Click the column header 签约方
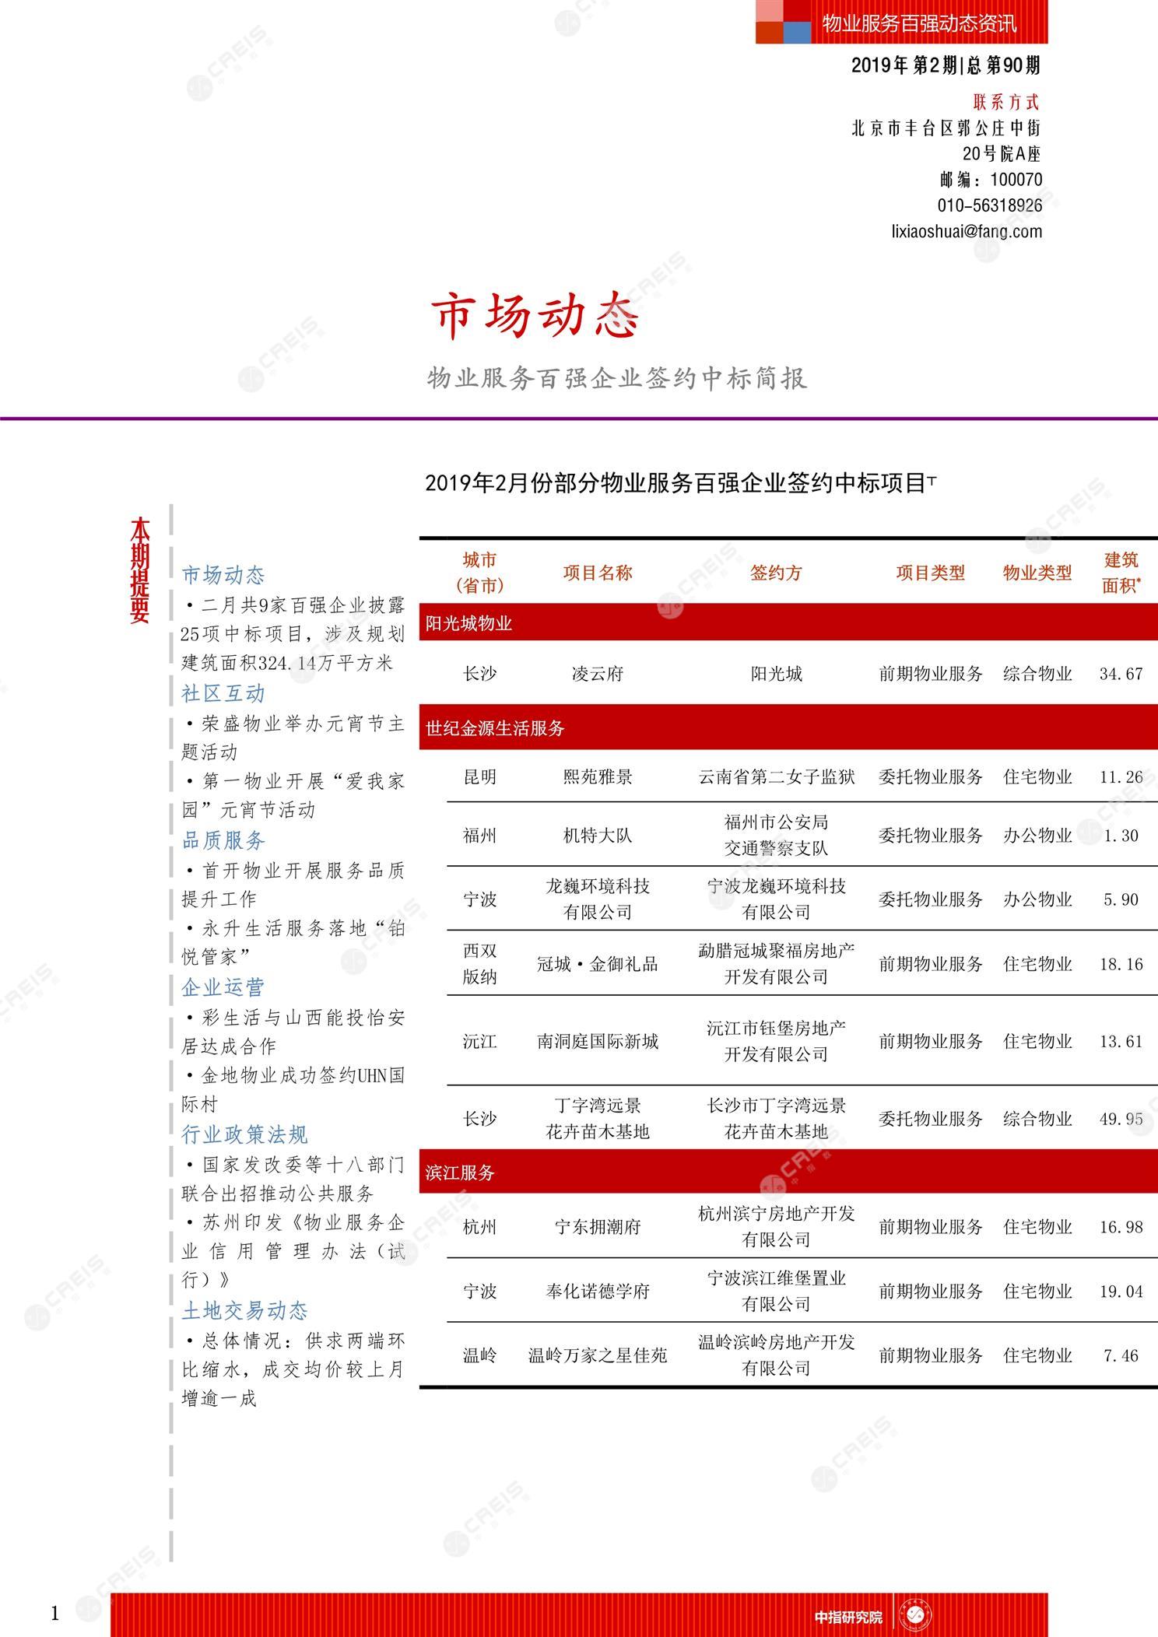This screenshot has width=1158, height=1637. click(x=776, y=573)
